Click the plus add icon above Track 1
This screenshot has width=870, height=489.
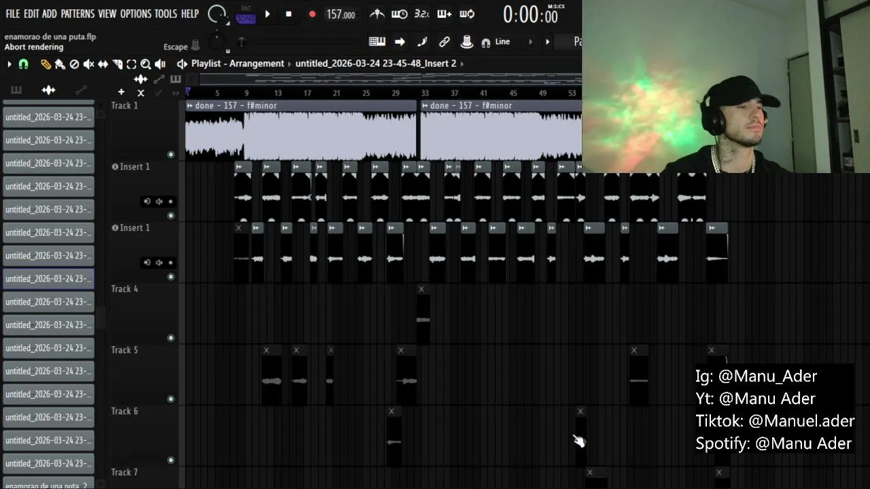coord(121,92)
